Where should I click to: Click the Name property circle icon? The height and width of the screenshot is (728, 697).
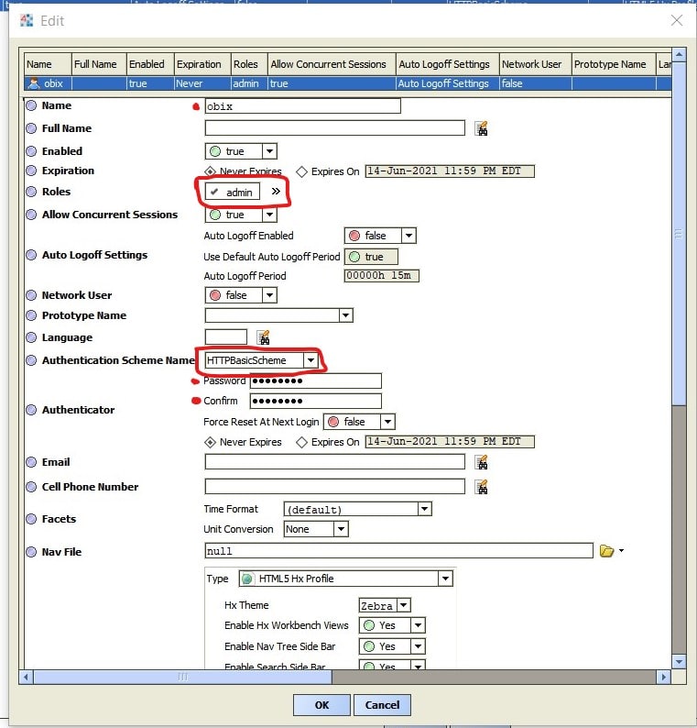[x=31, y=105]
